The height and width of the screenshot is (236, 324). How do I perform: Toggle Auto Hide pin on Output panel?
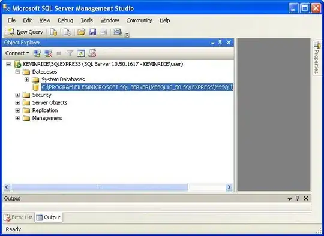(x=298, y=198)
